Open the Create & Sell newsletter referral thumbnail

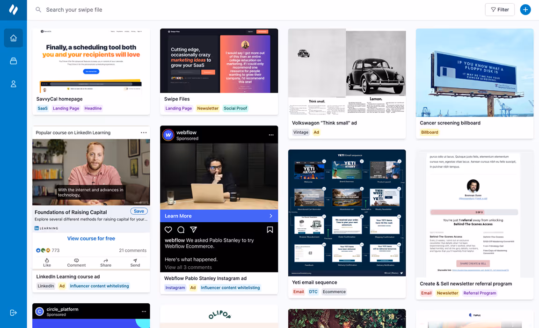pos(475,214)
